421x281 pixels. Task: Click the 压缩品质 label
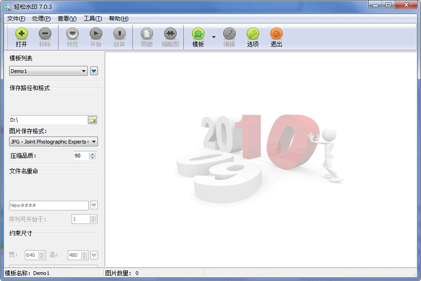click(23, 156)
